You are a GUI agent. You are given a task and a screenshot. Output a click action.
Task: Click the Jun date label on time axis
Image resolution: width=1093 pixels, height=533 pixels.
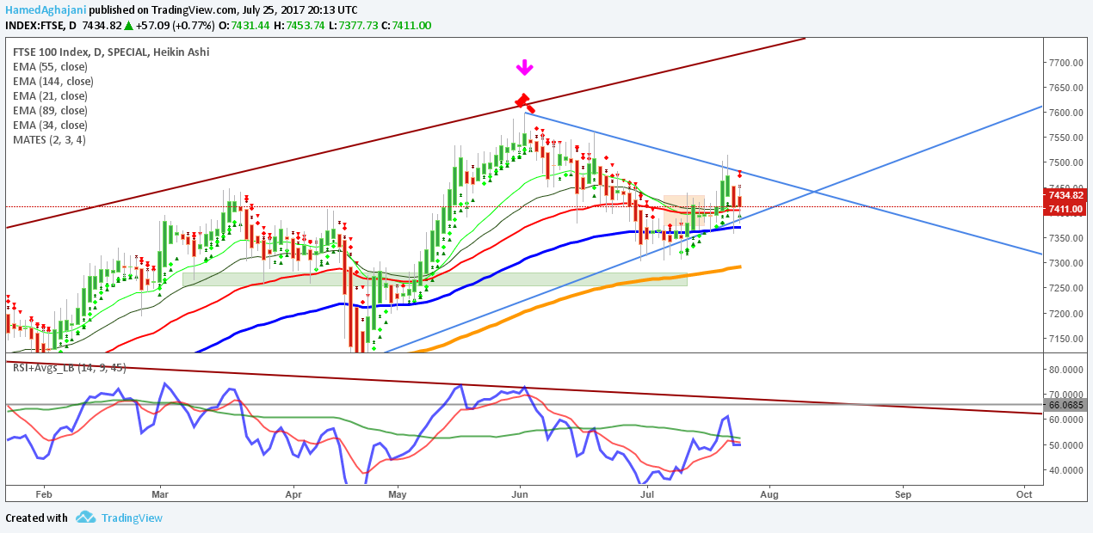tap(520, 494)
